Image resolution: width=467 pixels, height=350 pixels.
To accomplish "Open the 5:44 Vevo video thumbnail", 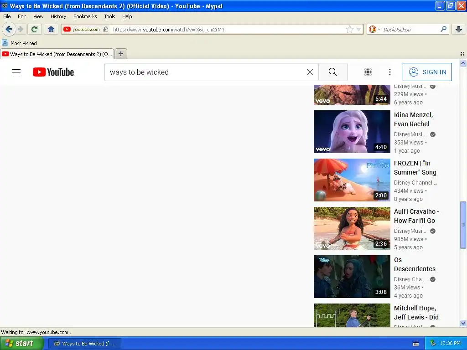I will click(352, 95).
